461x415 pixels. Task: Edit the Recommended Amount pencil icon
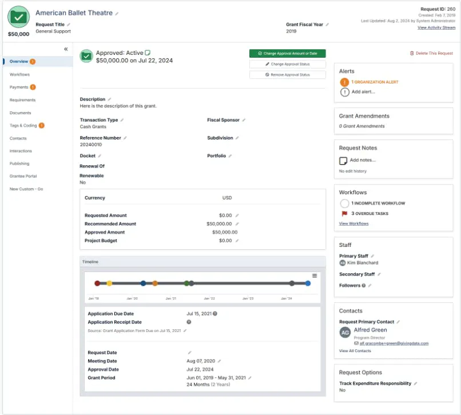pos(237,224)
